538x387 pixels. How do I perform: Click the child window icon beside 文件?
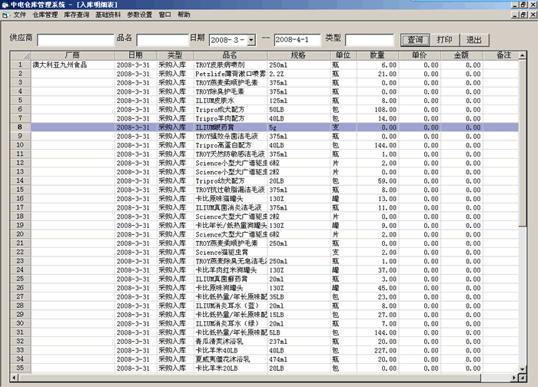[x=6, y=15]
